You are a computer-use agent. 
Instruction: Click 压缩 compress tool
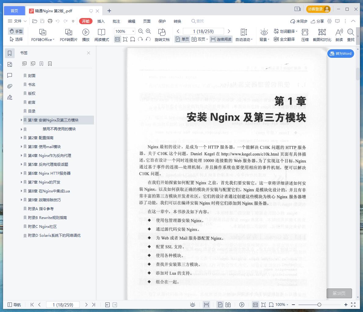[305, 35]
